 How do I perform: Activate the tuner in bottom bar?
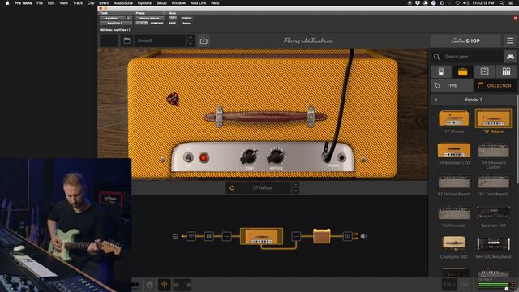pyautogui.click(x=164, y=285)
